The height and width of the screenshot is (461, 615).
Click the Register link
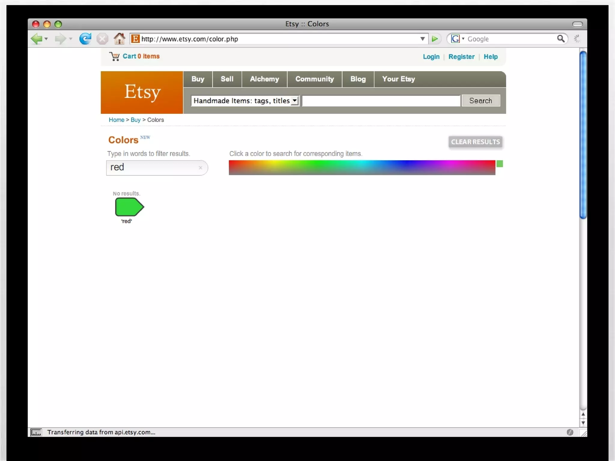[461, 57]
